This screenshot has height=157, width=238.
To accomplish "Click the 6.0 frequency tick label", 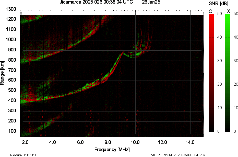I will pos(80,142).
